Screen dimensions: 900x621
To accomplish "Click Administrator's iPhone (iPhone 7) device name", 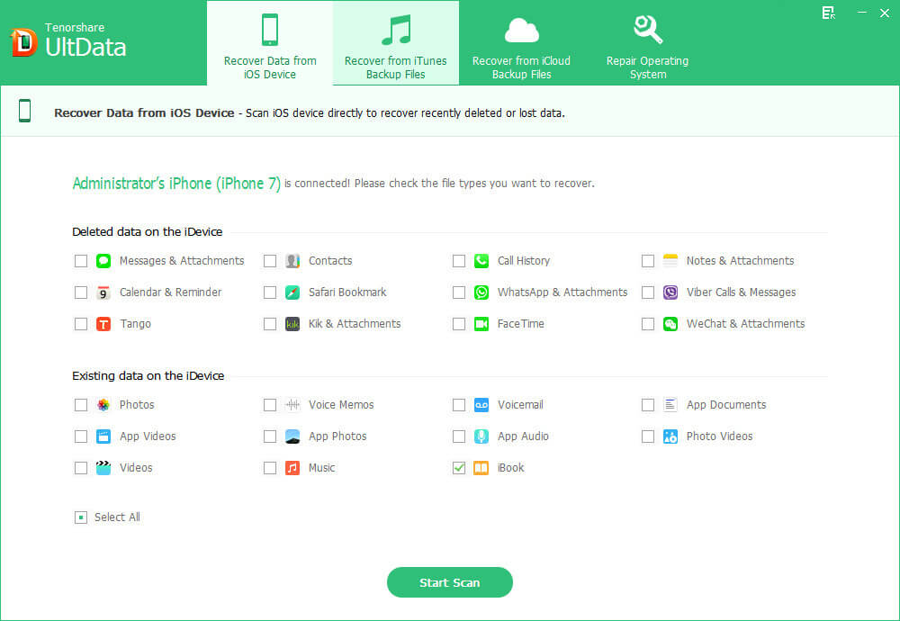I will [x=176, y=184].
